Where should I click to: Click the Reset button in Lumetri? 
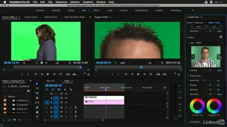199,27
